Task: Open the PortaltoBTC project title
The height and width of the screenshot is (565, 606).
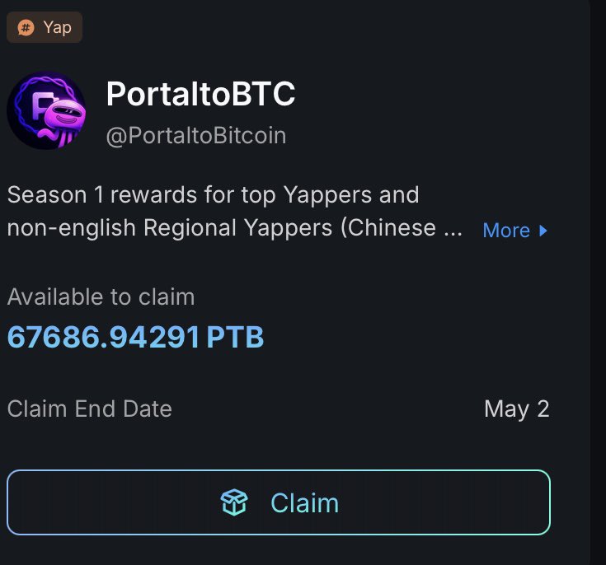Action: point(200,94)
